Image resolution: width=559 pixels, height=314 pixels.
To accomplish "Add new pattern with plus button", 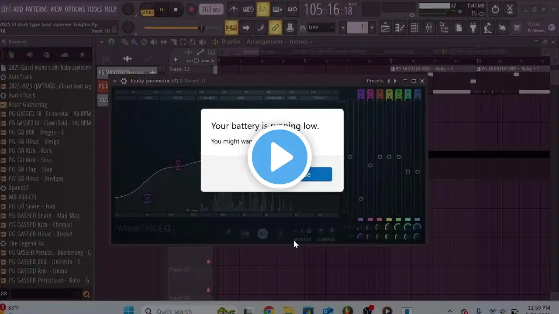I will click(x=372, y=28).
